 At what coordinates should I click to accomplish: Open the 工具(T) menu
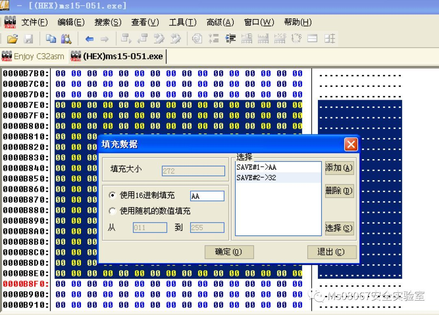[183, 22]
